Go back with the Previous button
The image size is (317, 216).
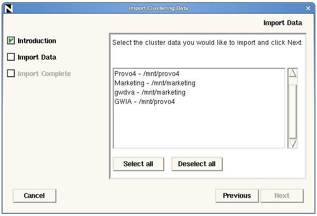(237, 196)
